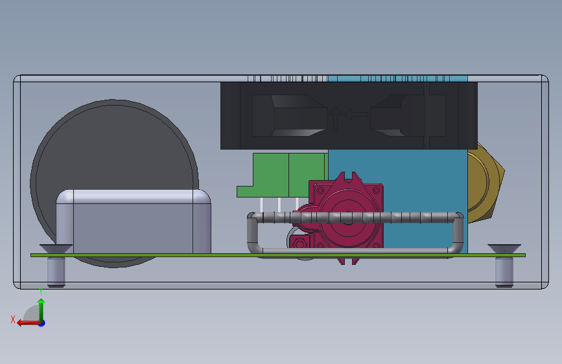Image resolution: width=562 pixels, height=364 pixels.
Task: Select the transparent enclosure top edge
Action: (x=281, y=78)
